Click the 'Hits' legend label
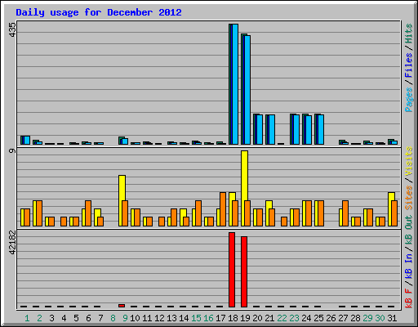418x327 pixels. (x=409, y=34)
